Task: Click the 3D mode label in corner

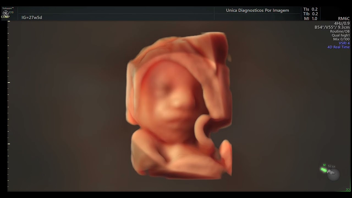Action: tap(348, 189)
